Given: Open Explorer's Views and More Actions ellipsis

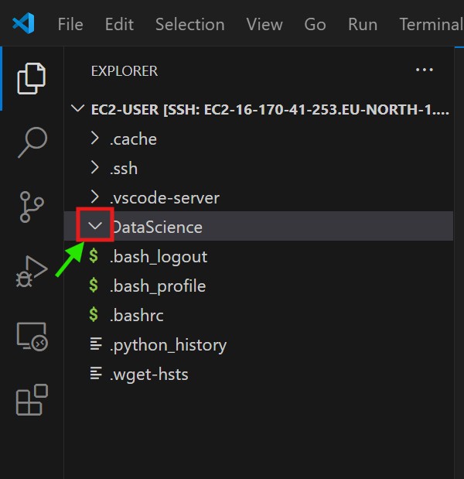Looking at the screenshot, I should pos(424,70).
